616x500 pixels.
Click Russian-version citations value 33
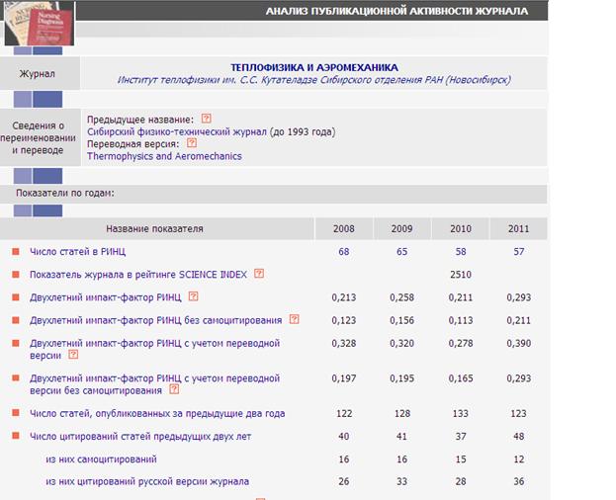click(401, 481)
